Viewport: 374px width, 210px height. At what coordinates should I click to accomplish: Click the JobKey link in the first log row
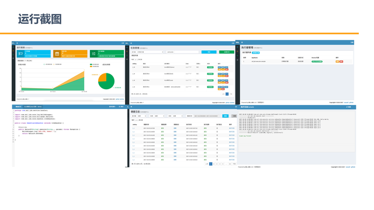click(134, 128)
